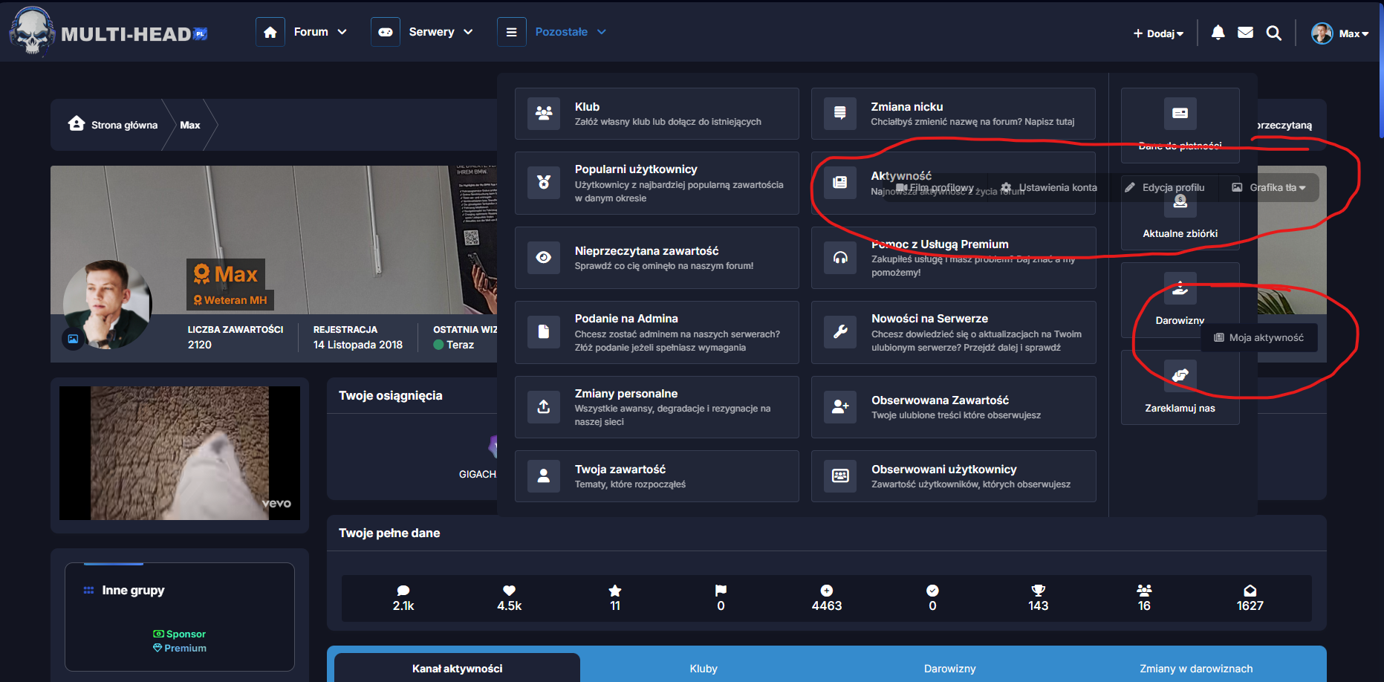
Task: Switch to the Zmiany w darowiznach tab
Action: [x=1195, y=669]
